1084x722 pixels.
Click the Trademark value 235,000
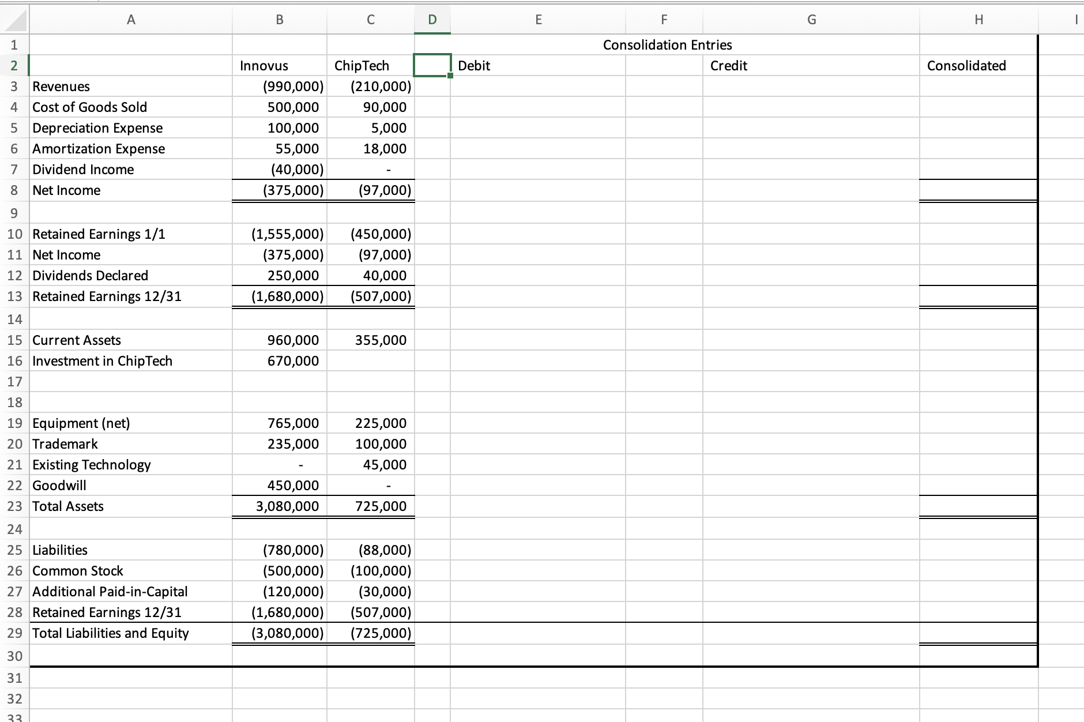click(279, 443)
